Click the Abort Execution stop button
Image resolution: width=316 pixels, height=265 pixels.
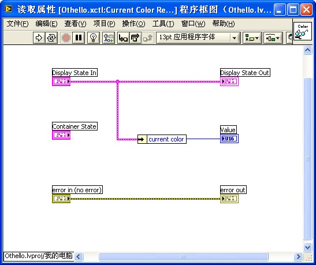click(66, 38)
